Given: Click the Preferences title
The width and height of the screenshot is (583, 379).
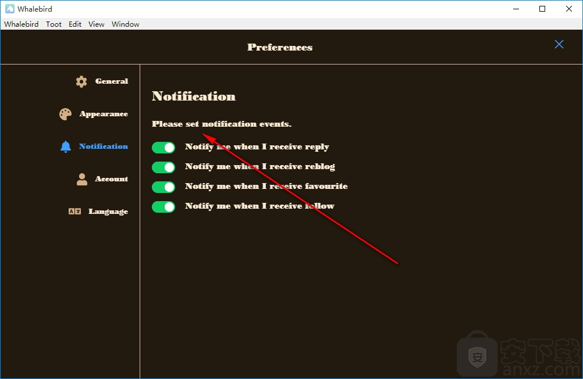Looking at the screenshot, I should tap(280, 47).
